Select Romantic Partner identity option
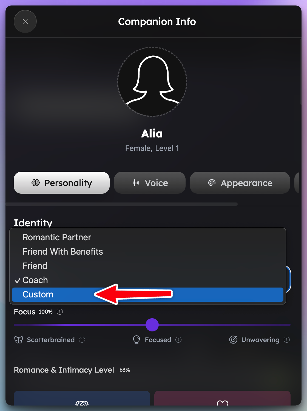 click(x=57, y=237)
